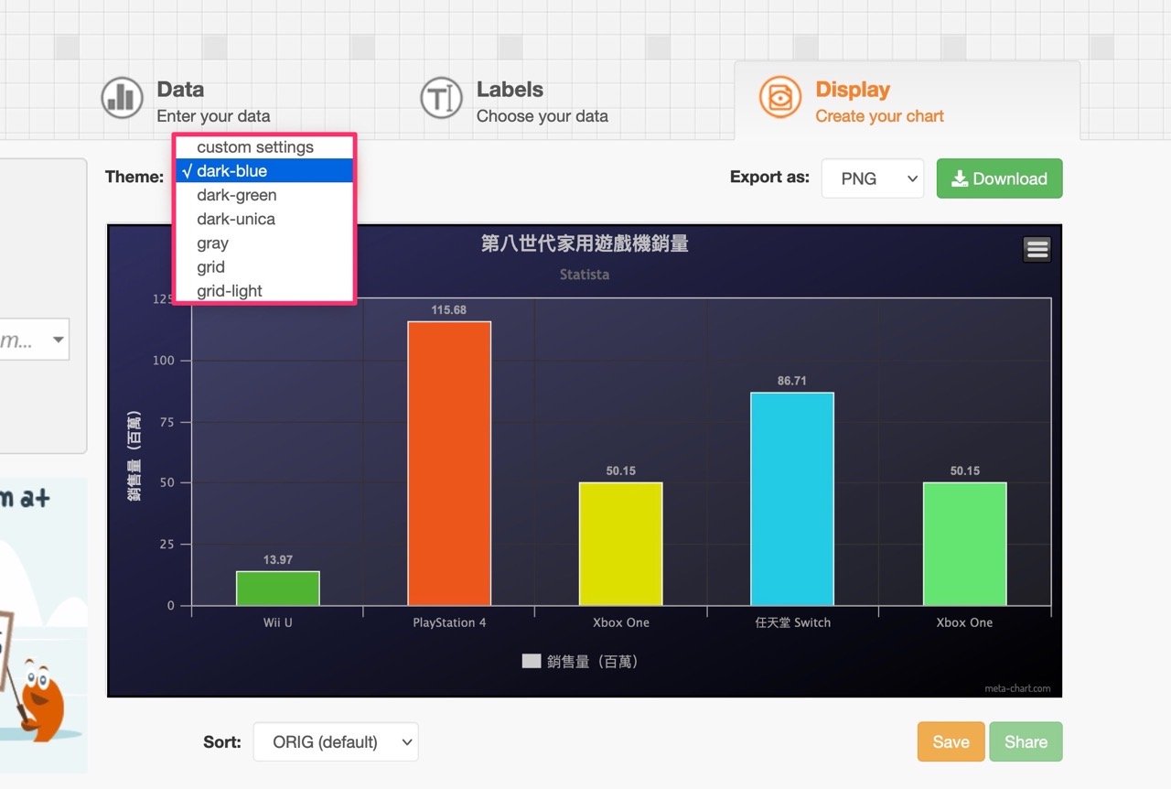Pick the gray theme option
1171x789 pixels.
click(x=213, y=243)
